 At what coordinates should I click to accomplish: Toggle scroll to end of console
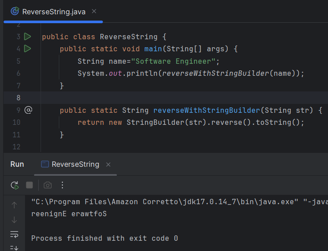[x=14, y=247]
